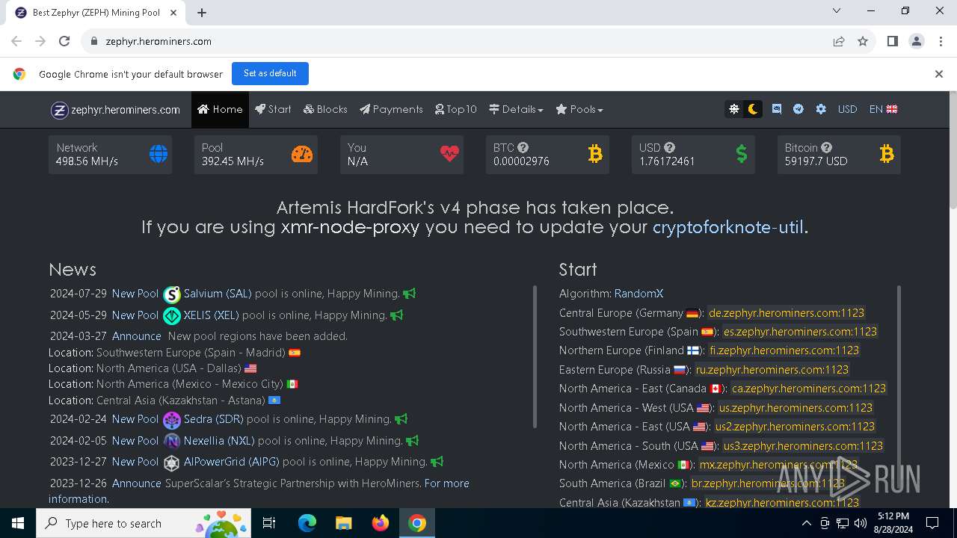Expand the Pools dropdown menu
Viewport: 957px width, 538px height.
[x=579, y=109]
